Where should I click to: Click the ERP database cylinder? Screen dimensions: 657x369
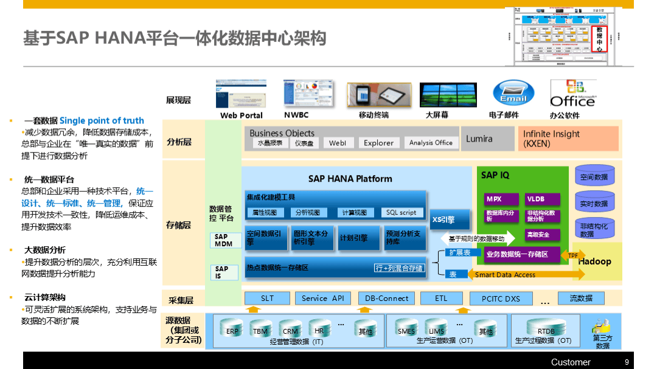(x=232, y=328)
